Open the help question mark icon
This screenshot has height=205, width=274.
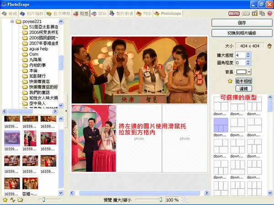[x=270, y=13]
